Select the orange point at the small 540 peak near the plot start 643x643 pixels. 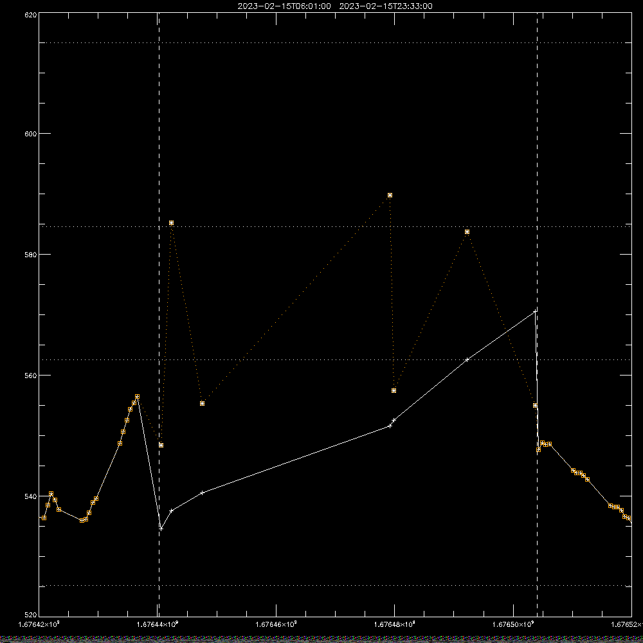coord(51,494)
